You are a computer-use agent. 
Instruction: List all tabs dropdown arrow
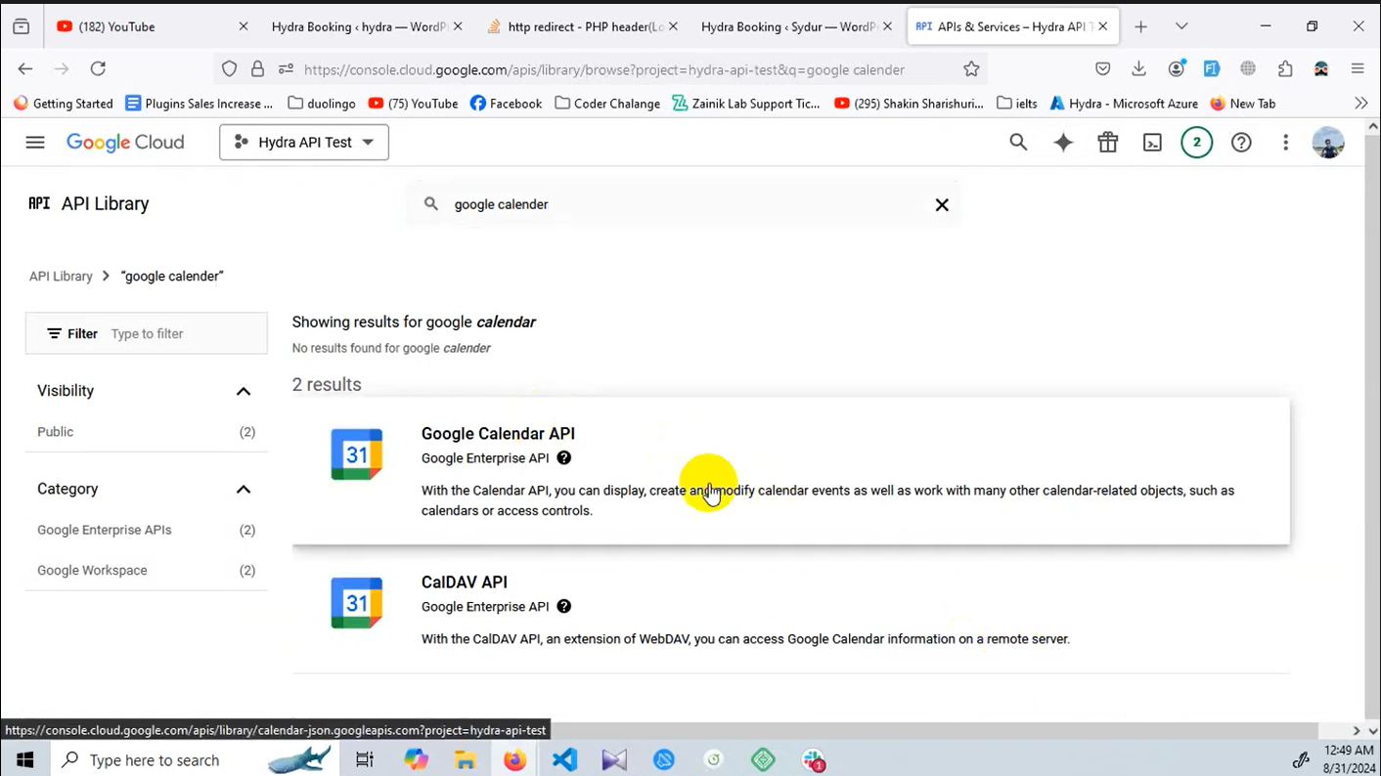(1181, 26)
